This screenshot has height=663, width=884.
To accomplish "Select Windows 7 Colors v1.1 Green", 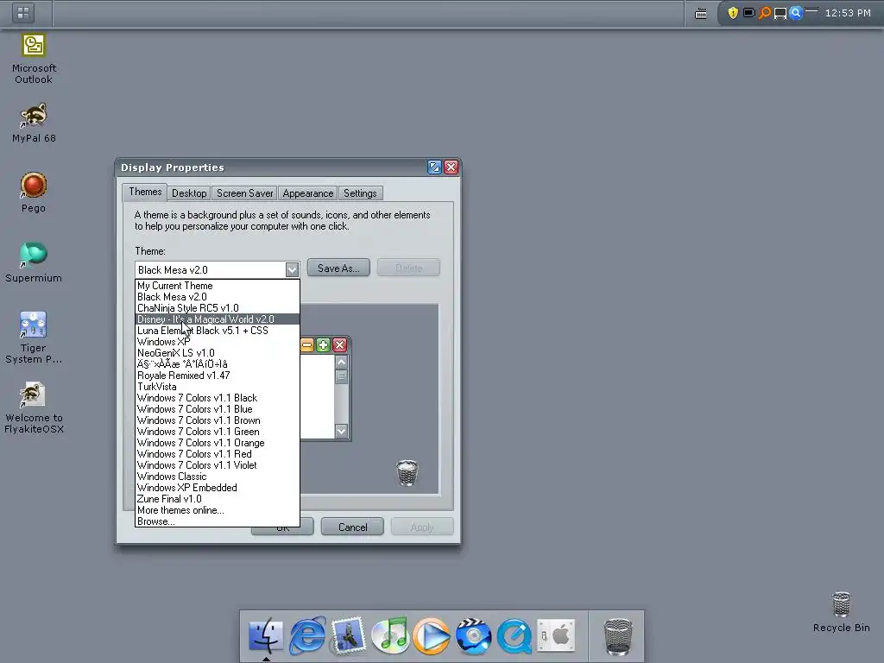I will pyautogui.click(x=217, y=432).
